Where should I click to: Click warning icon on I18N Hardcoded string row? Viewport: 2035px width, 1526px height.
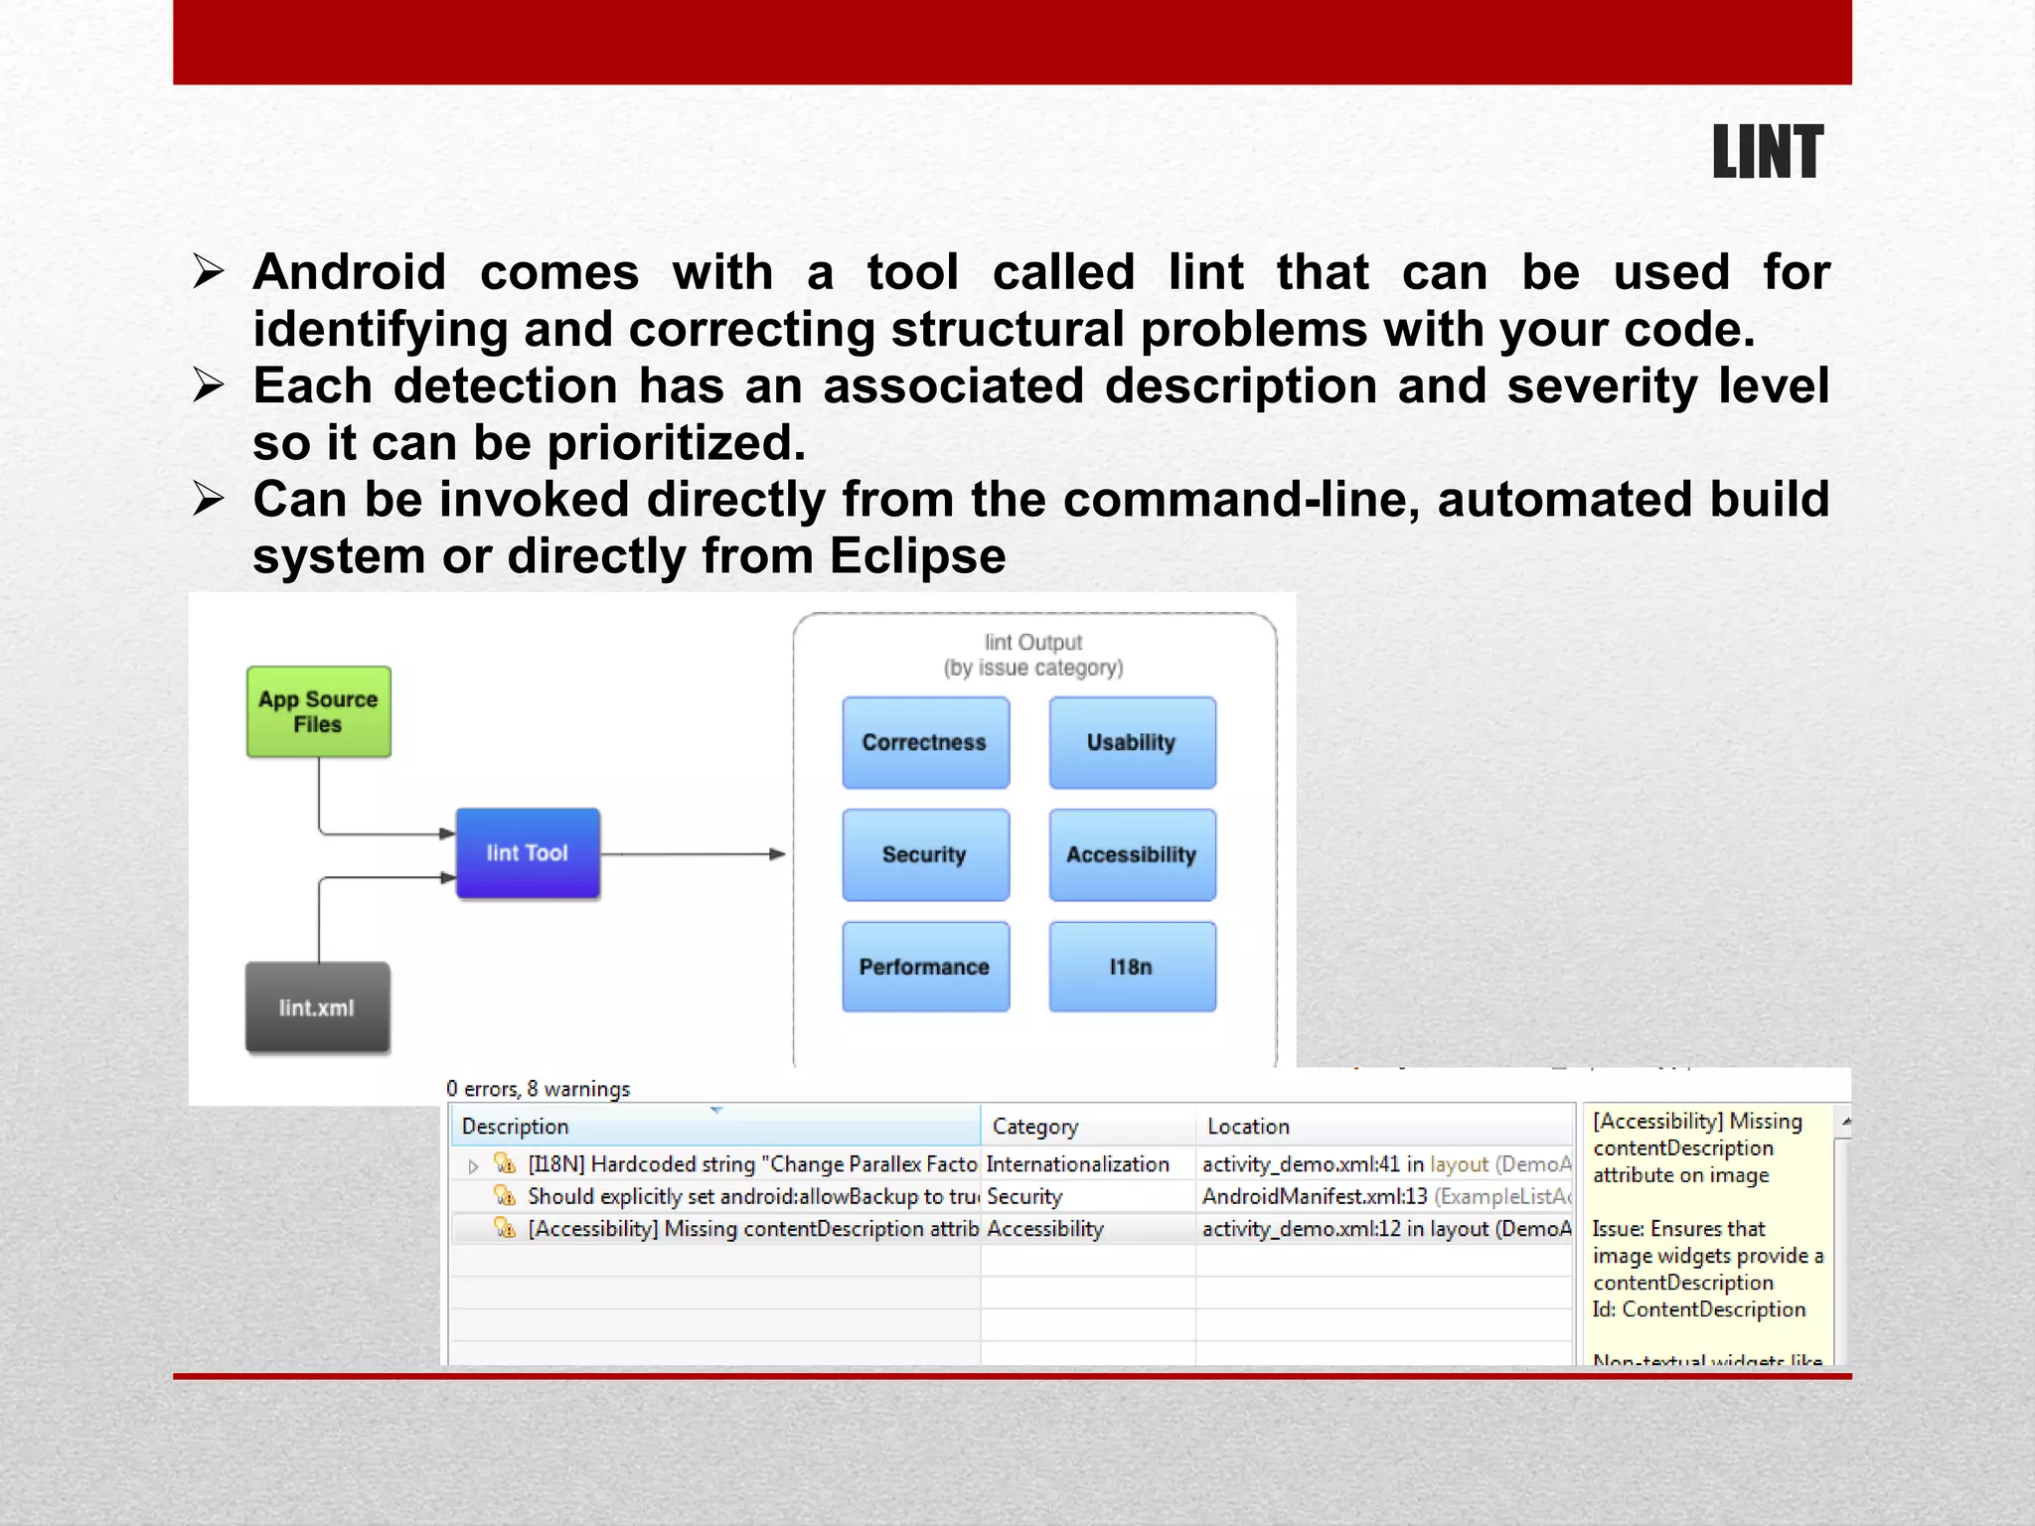505,1163
